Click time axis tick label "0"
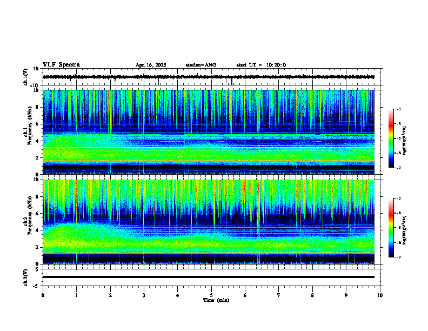This screenshot has height=331, width=428. coord(43,295)
